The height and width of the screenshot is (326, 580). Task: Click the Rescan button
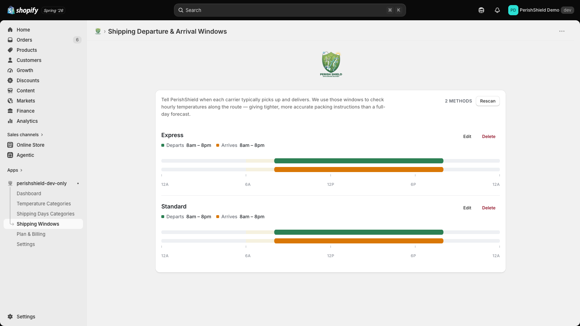[488, 101]
